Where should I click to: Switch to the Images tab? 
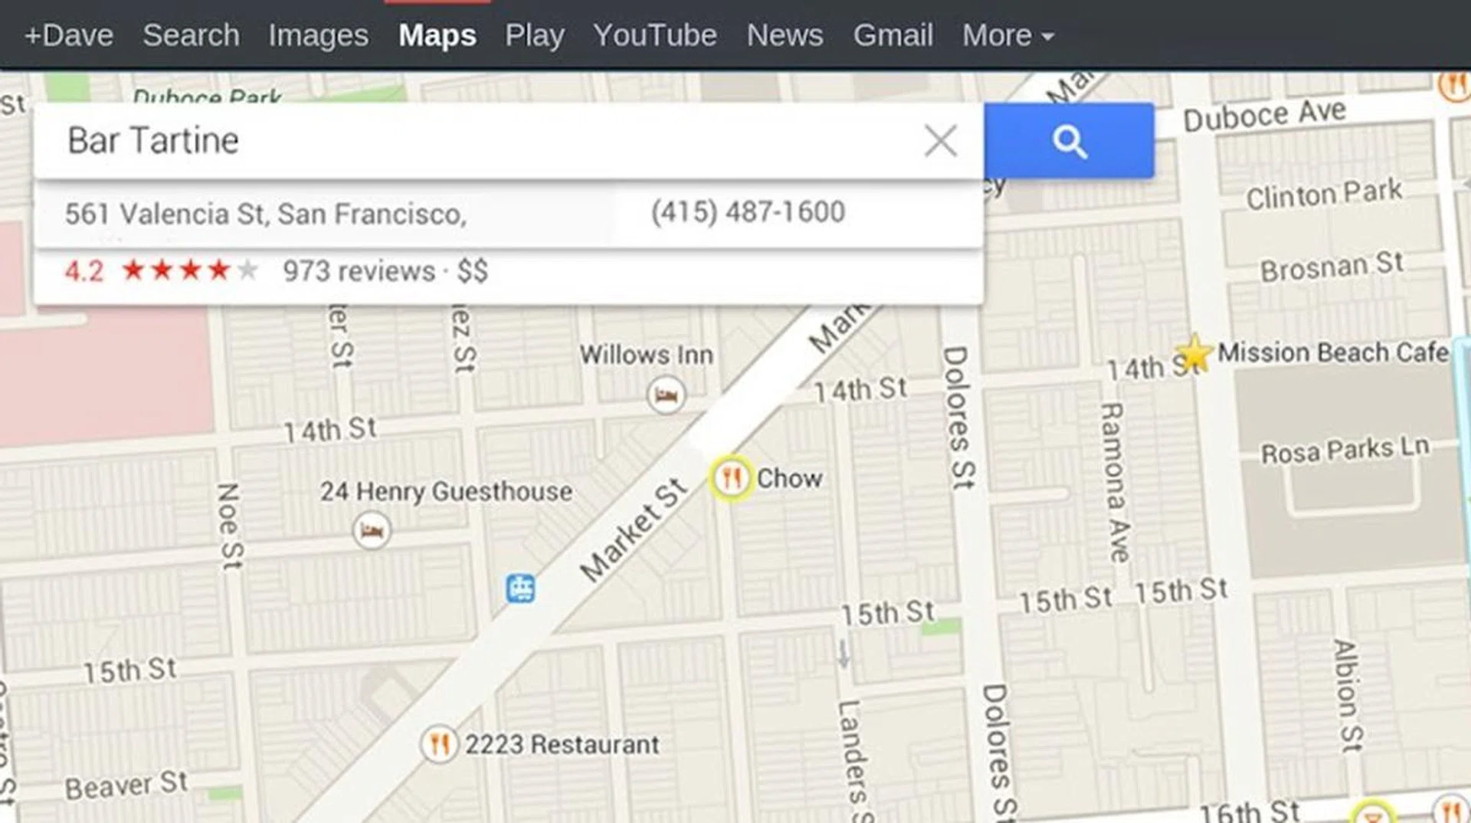click(318, 35)
